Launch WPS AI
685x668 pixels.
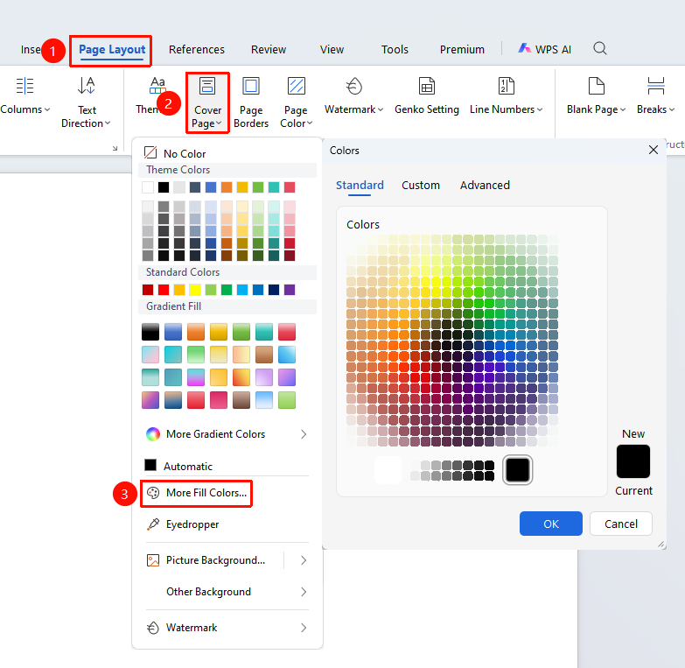point(544,49)
